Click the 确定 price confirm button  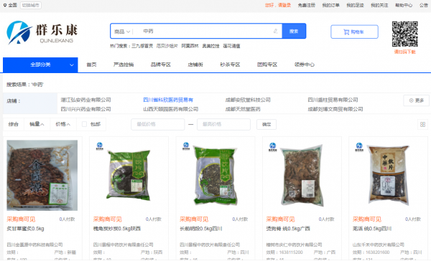click(x=267, y=124)
